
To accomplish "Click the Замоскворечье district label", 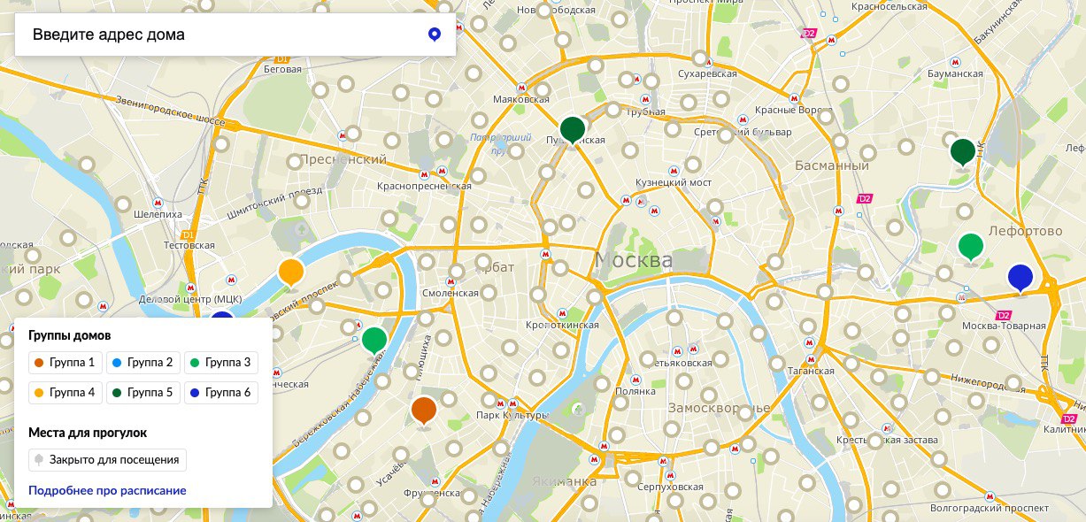I will click(x=719, y=409).
